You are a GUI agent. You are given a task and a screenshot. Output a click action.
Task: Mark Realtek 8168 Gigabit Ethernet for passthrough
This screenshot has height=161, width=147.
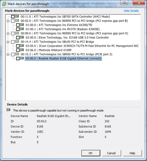tap(18, 59)
